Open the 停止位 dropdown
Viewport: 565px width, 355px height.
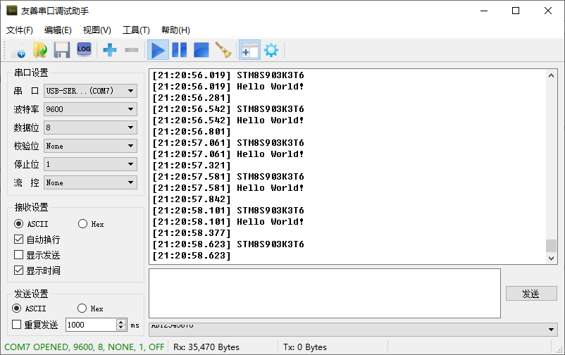pyautogui.click(x=90, y=164)
